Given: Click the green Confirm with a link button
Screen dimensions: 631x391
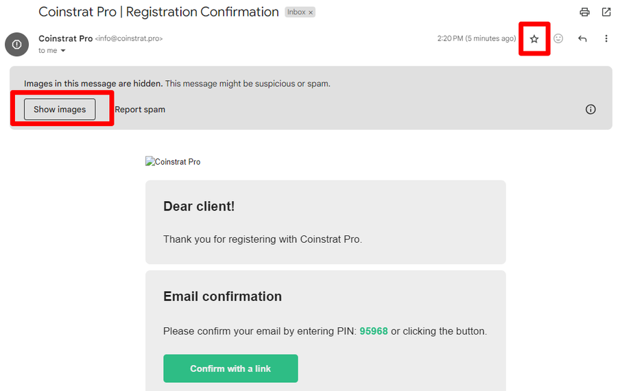Looking at the screenshot, I should [230, 368].
